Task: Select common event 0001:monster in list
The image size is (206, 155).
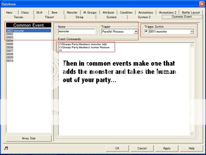Action: coord(28,31)
